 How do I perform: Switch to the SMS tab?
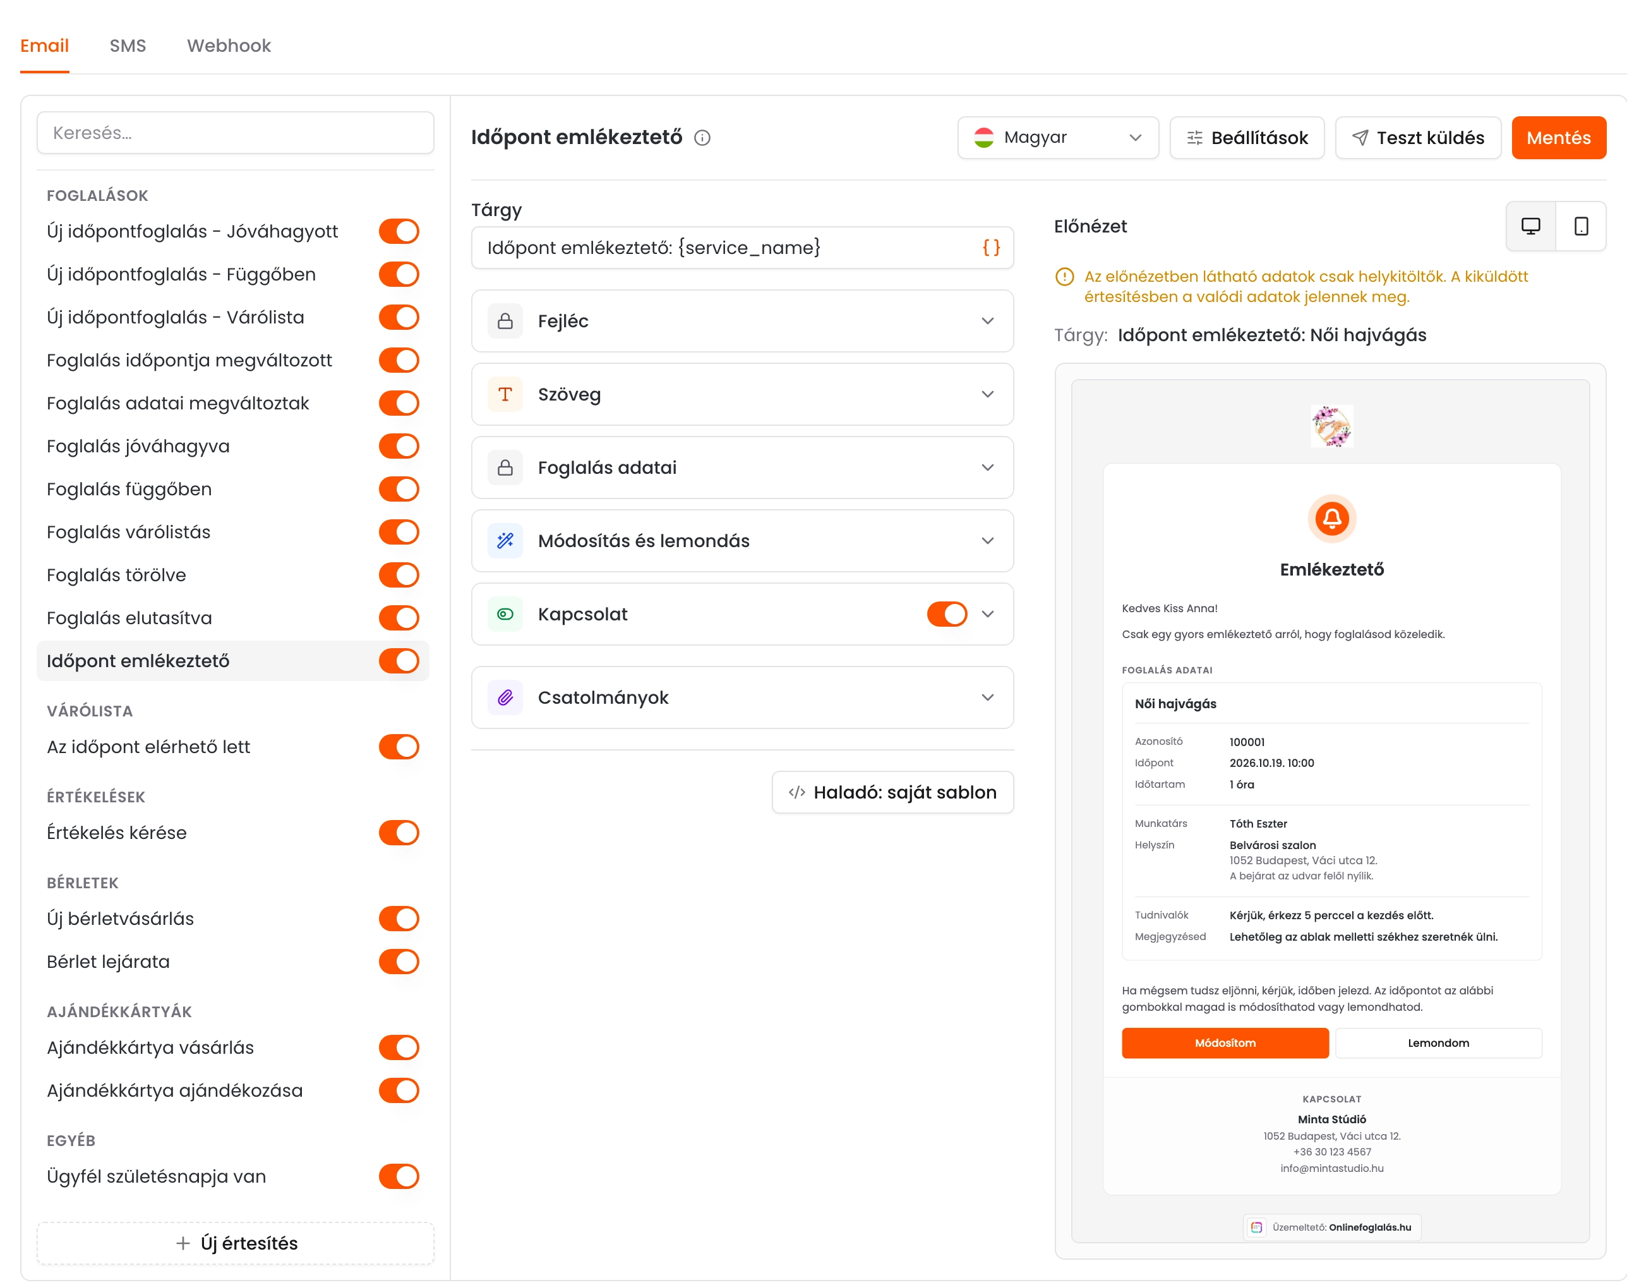(x=128, y=46)
